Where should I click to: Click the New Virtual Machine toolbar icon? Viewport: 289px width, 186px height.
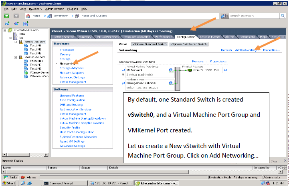pos(7,24)
